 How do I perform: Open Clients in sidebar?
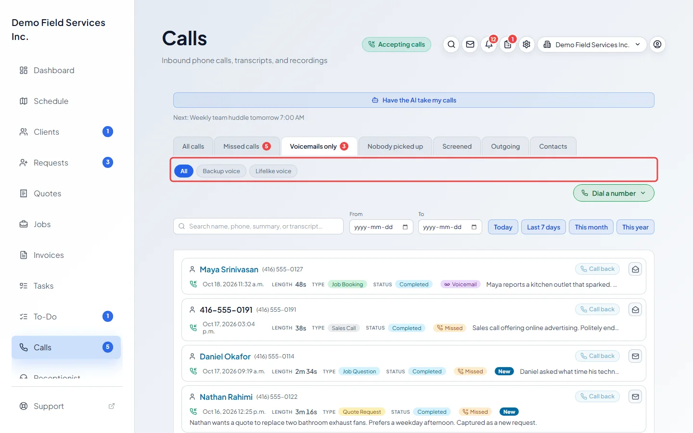(66, 132)
